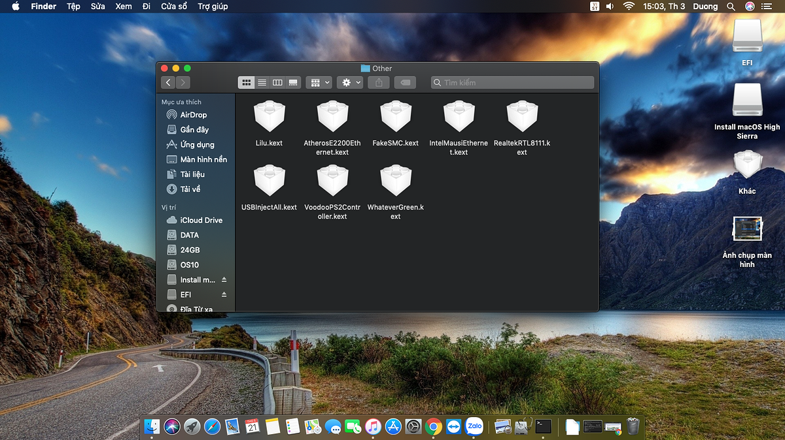Image resolution: width=785 pixels, height=440 pixels.
Task: Select RealtekRTL8111.kext file icon
Action: pos(522,118)
